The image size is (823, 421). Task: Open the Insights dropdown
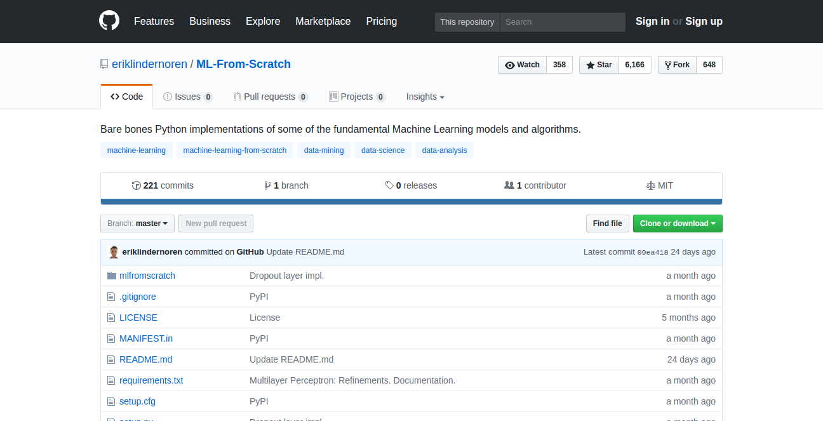click(x=425, y=97)
